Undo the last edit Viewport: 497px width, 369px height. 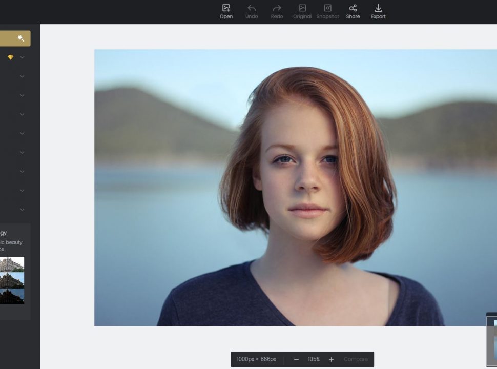point(252,11)
